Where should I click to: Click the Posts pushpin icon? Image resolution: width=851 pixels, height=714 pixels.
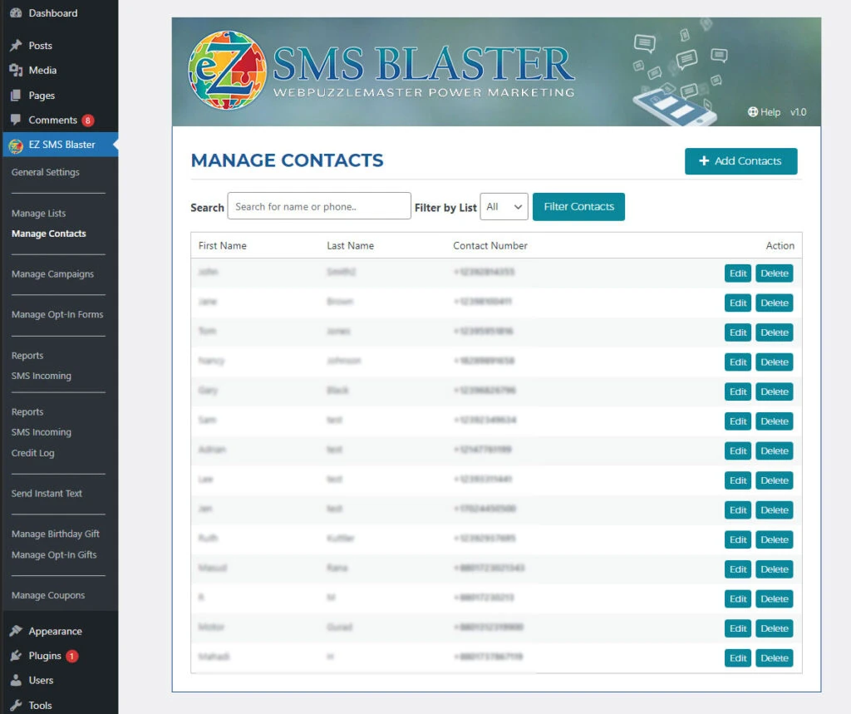point(16,46)
